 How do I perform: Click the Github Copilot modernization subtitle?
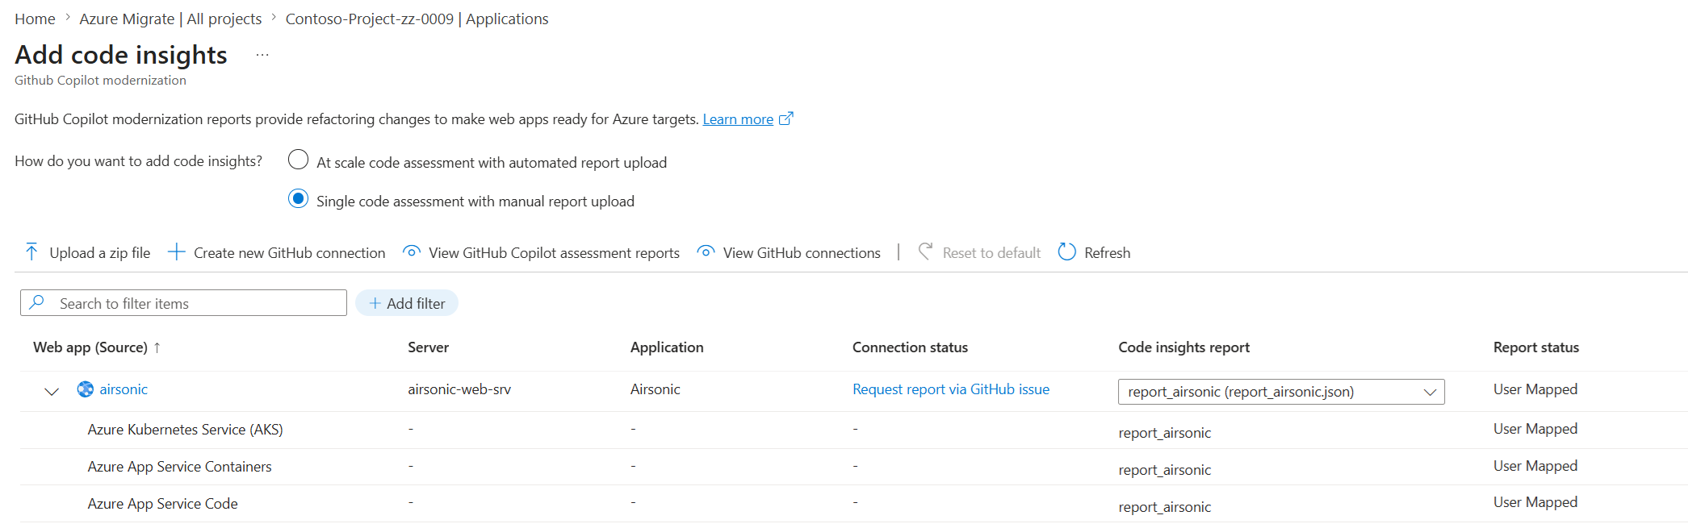tap(100, 81)
